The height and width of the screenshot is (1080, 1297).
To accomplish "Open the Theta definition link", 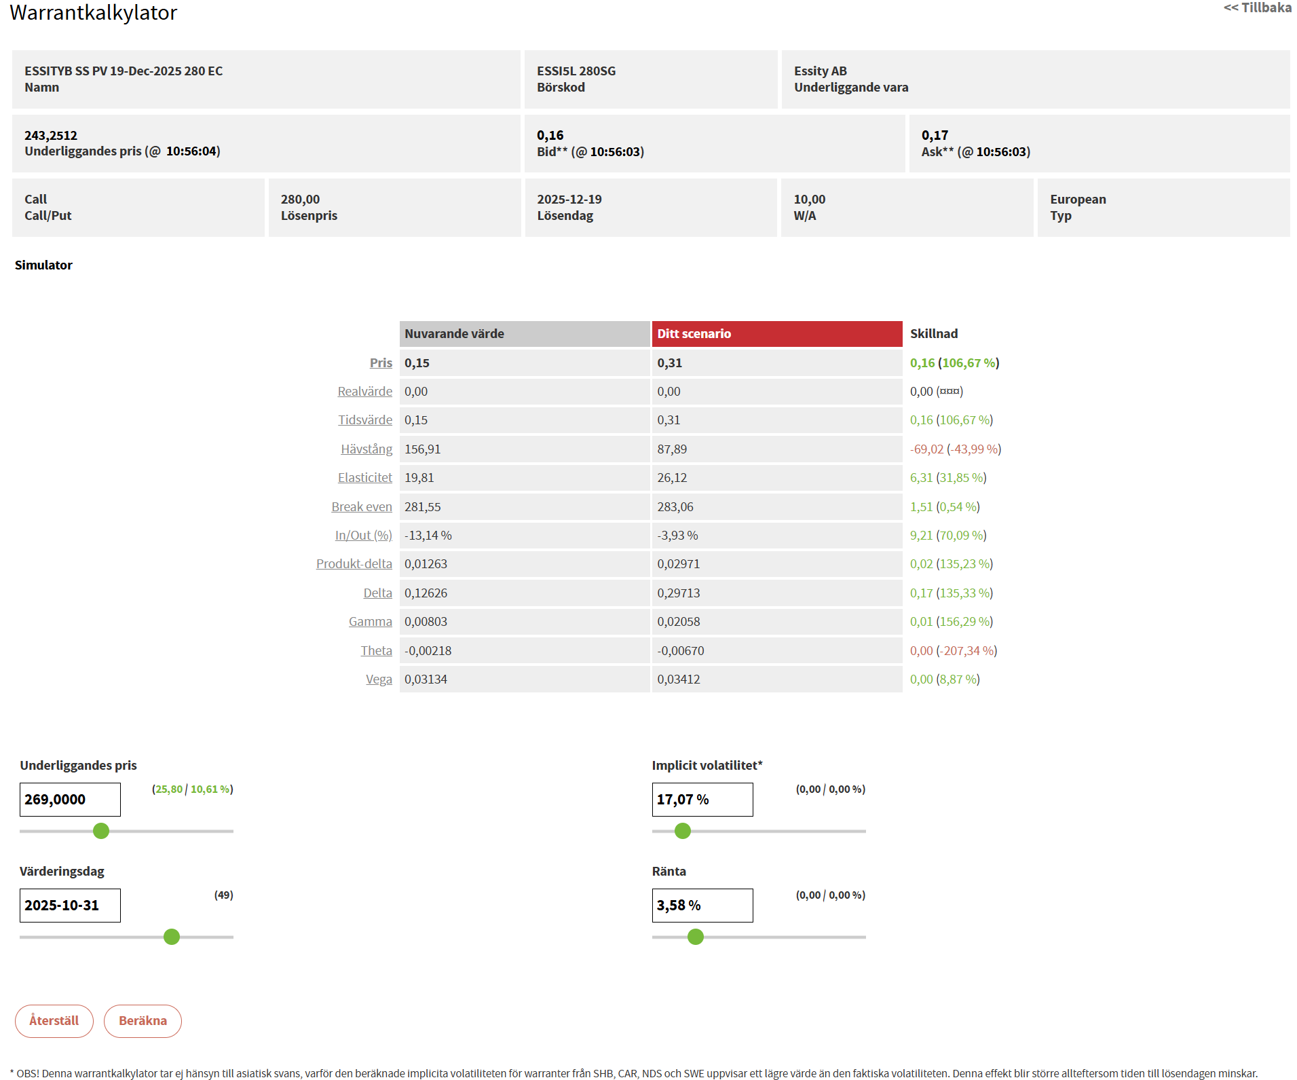I will (x=376, y=650).
